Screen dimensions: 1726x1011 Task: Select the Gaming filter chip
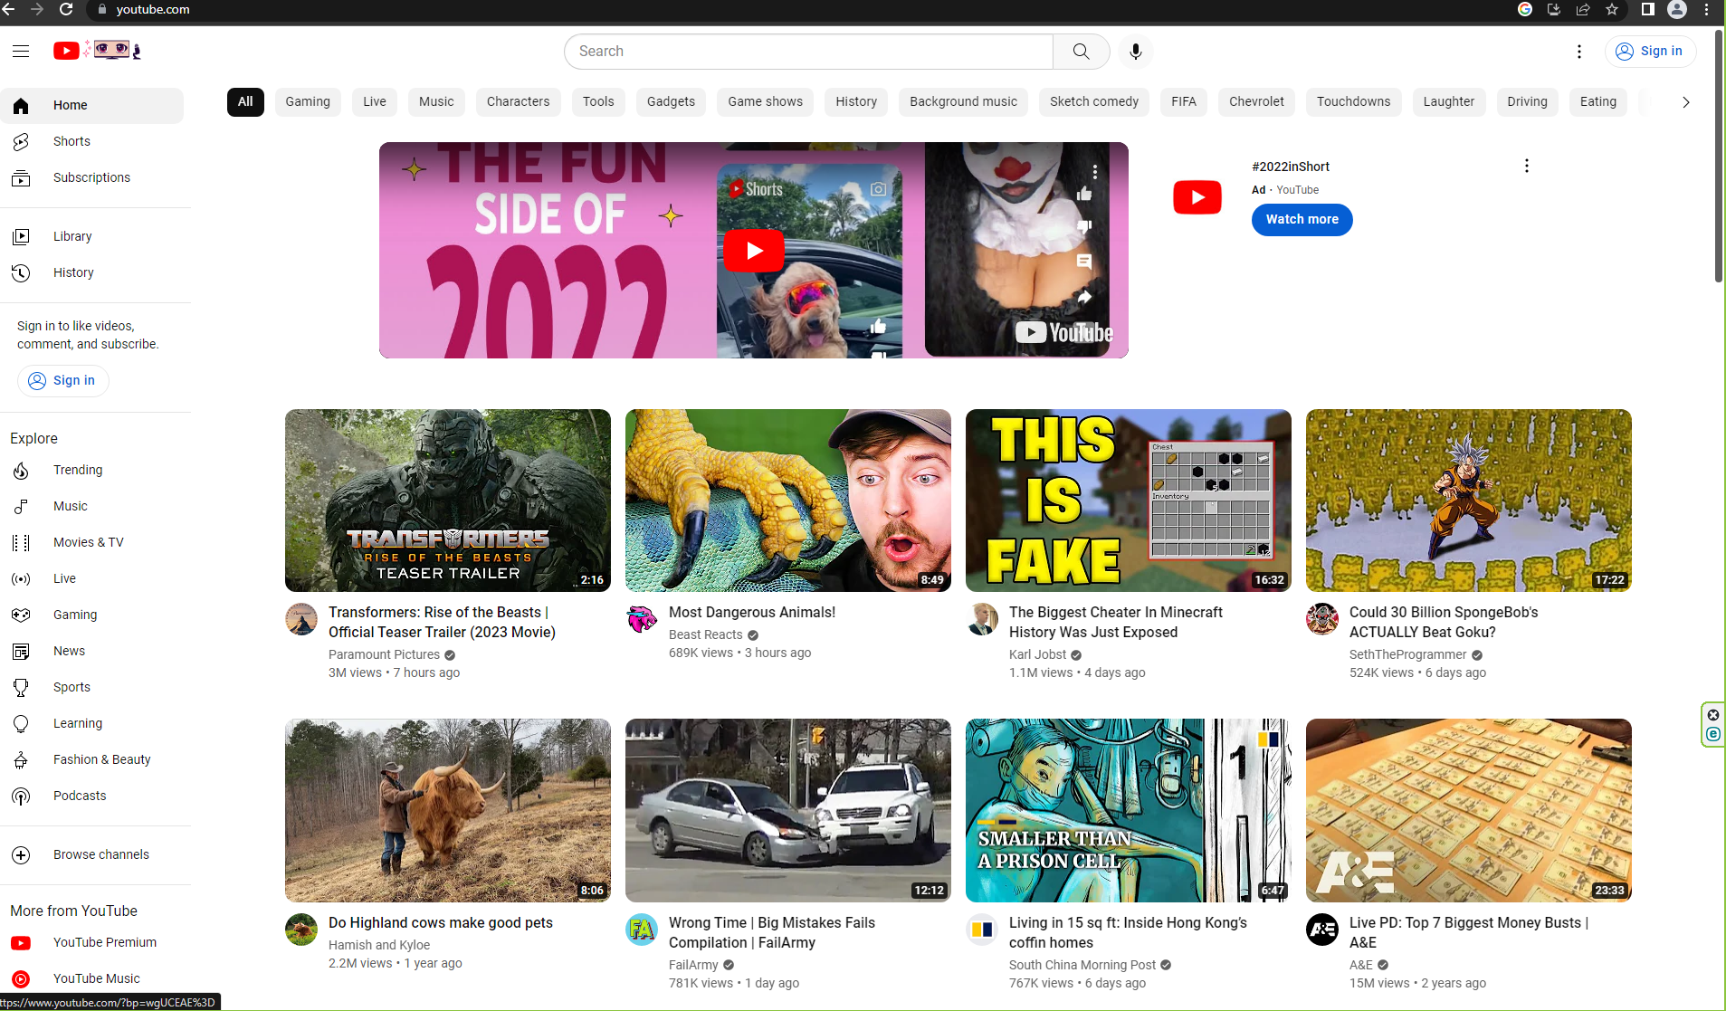pyautogui.click(x=307, y=101)
